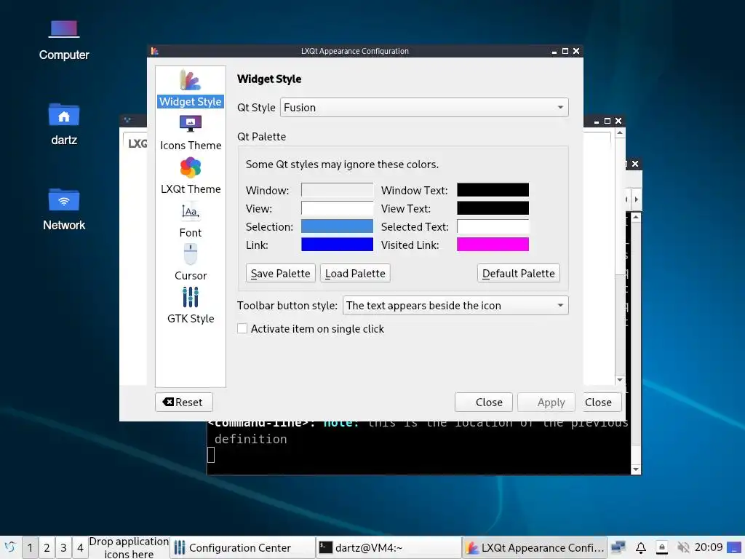Click the Load Palette button
The image size is (745, 559).
[x=355, y=274]
